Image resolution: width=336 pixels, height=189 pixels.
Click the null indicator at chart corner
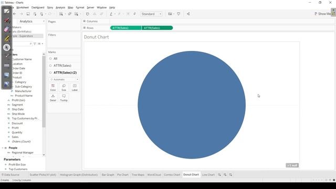pyautogui.click(x=292, y=165)
